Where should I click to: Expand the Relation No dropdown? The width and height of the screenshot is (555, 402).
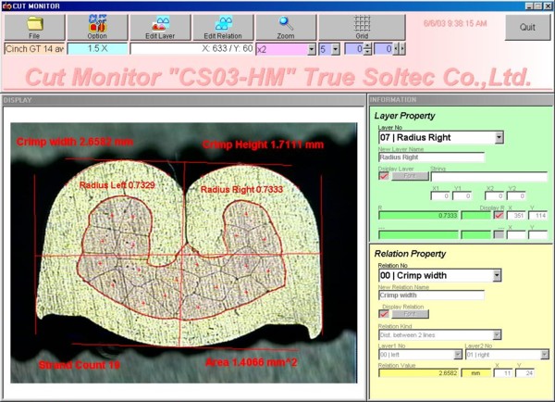(499, 275)
